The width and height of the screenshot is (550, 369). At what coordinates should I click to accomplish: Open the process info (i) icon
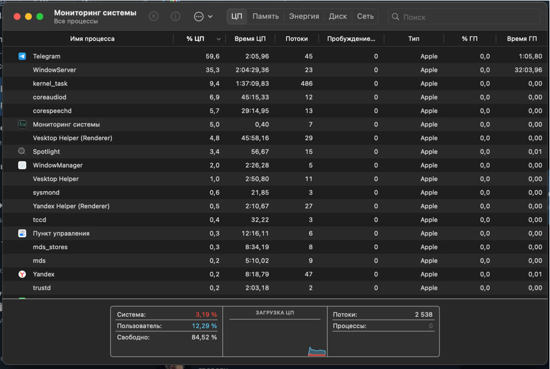175,16
